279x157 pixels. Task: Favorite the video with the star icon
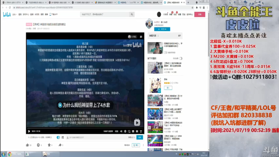click(x=49, y=145)
